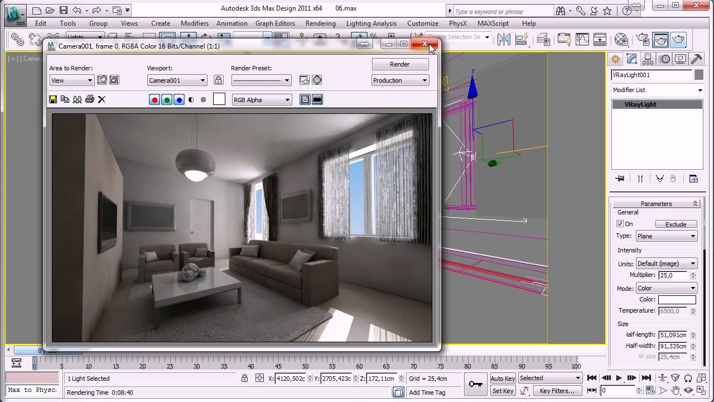Collapse the Parameters rollout
The width and height of the screenshot is (714, 402).
point(656,204)
